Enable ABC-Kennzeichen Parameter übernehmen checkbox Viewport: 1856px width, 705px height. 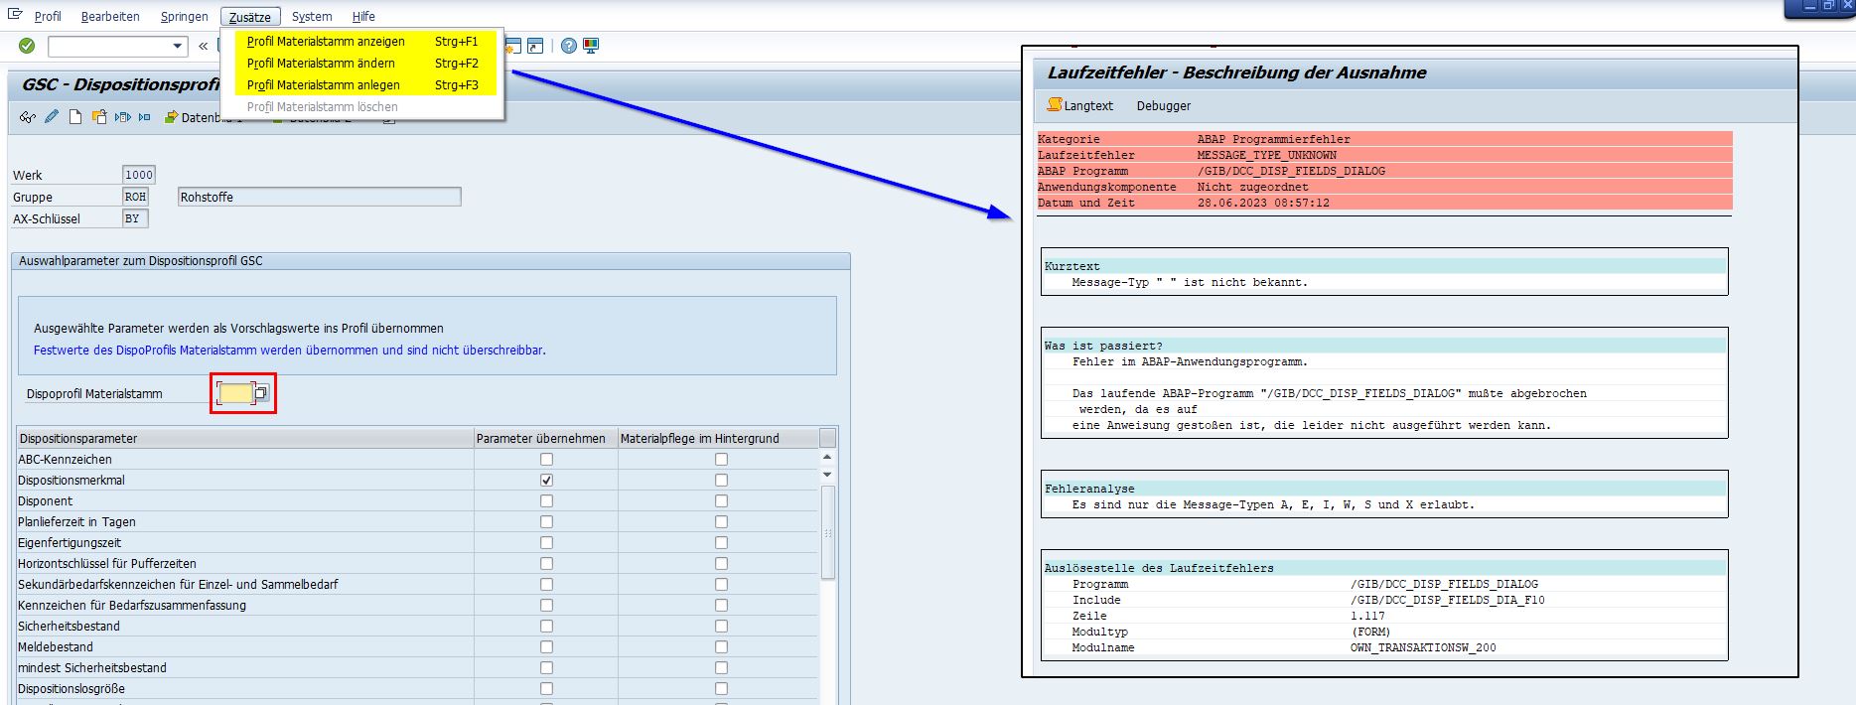tap(546, 460)
